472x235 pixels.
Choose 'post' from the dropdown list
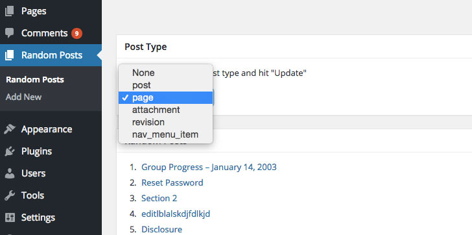pos(165,85)
